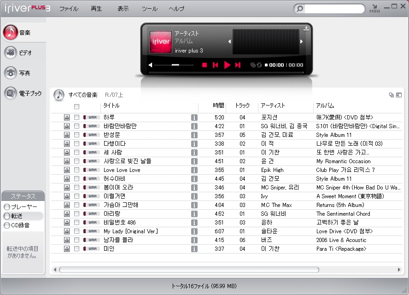Switch to MINI player mode
This screenshot has width=409, height=295.
[374, 8]
